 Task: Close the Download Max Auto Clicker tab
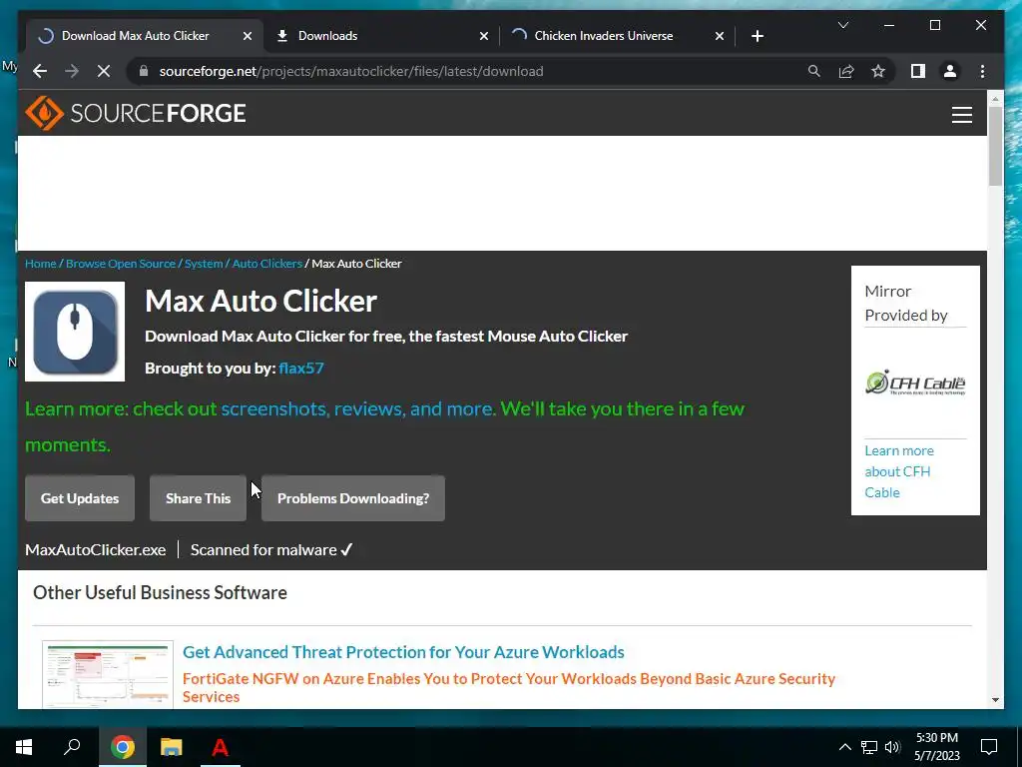(248, 36)
